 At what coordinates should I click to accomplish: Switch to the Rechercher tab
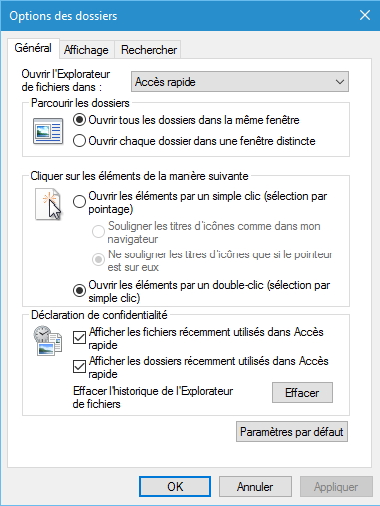149,50
